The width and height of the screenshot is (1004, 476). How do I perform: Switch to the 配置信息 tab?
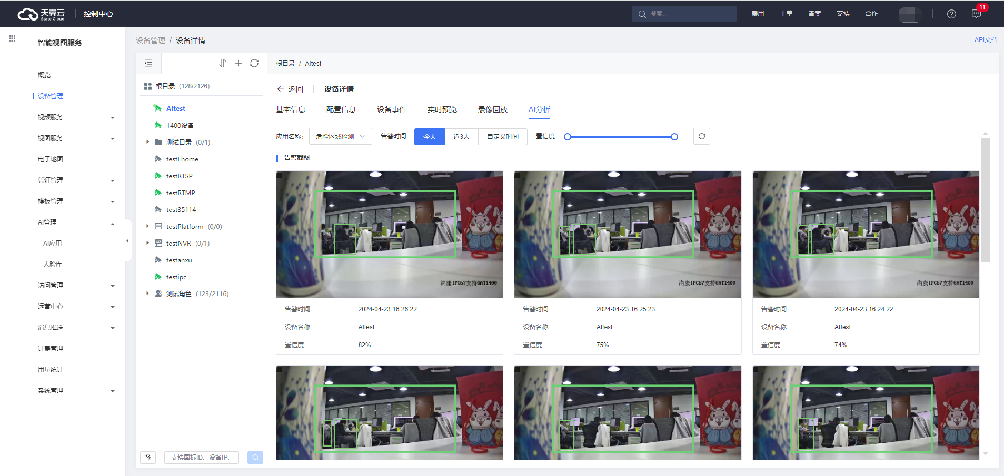click(x=341, y=109)
